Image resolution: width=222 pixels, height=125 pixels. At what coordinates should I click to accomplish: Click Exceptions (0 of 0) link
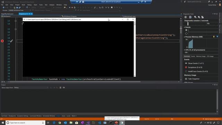point(195,67)
